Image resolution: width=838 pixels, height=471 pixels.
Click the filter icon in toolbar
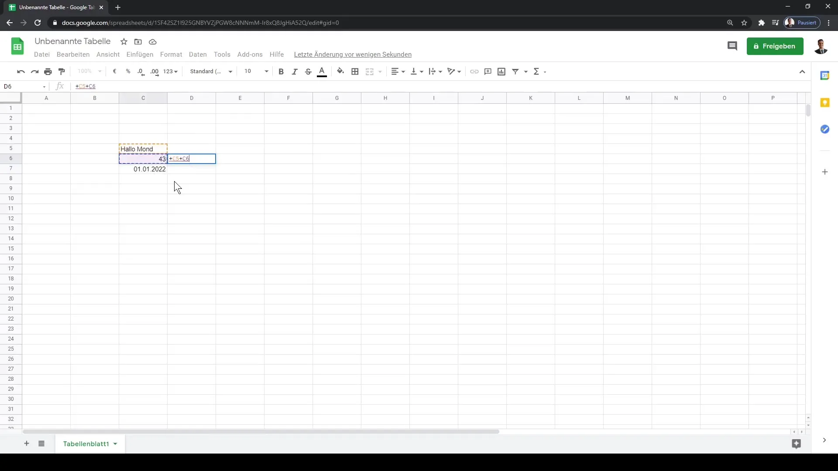tap(516, 72)
